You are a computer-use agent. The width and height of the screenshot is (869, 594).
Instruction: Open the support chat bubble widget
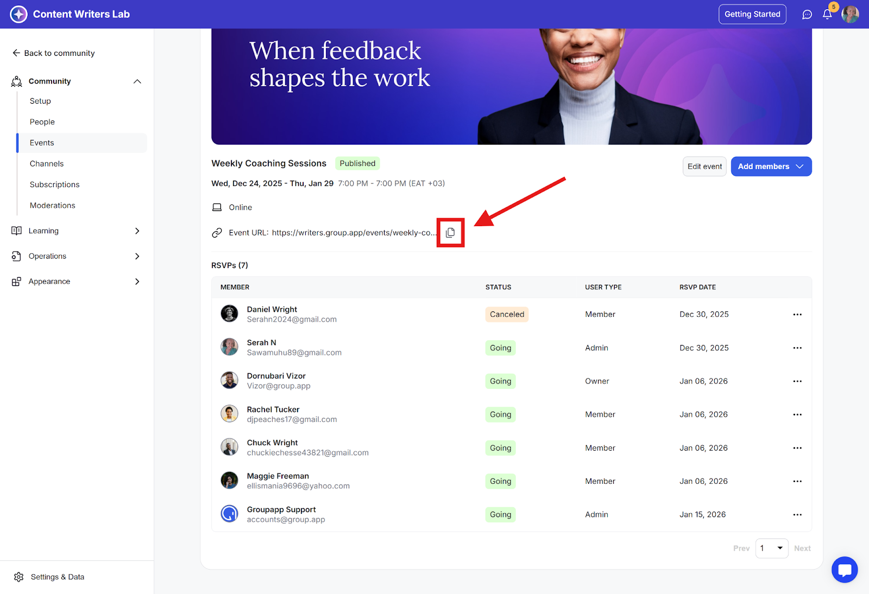(x=845, y=570)
